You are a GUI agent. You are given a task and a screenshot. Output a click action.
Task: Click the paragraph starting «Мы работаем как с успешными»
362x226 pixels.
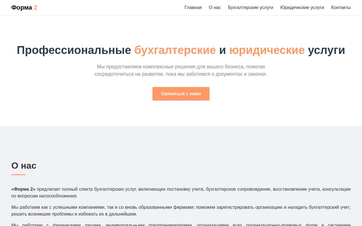181,211
